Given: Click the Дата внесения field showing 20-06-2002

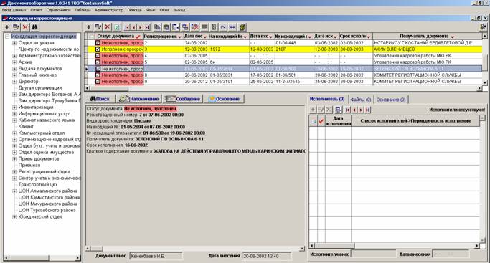Looking at the screenshot, I should [267, 256].
